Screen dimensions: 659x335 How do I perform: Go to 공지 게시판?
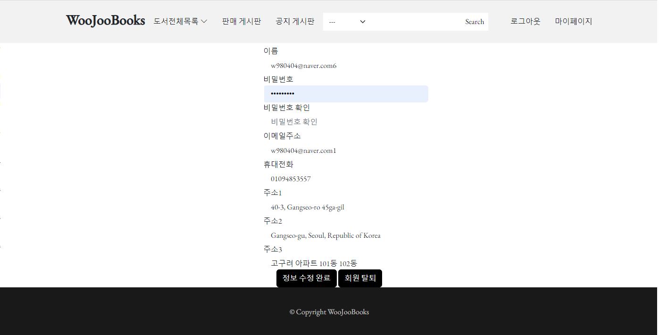(x=295, y=21)
